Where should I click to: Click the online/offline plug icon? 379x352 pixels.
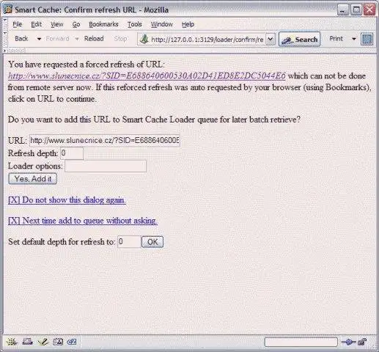[x=349, y=342]
